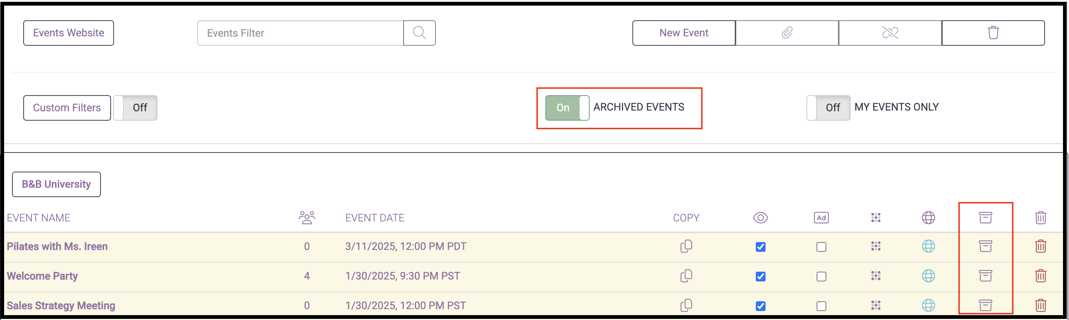This screenshot has width=1069, height=320.
Task: Uncheck visibility for Sales Strategy Meeting
Action: (760, 306)
